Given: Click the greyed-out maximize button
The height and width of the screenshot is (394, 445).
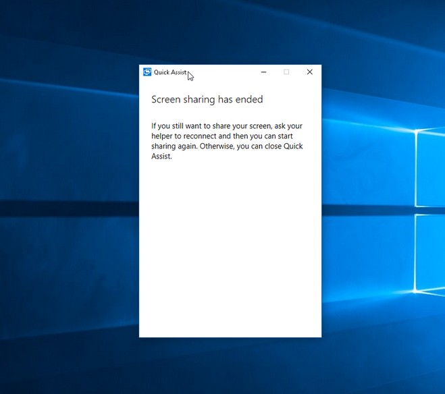Looking at the screenshot, I should click(x=286, y=72).
